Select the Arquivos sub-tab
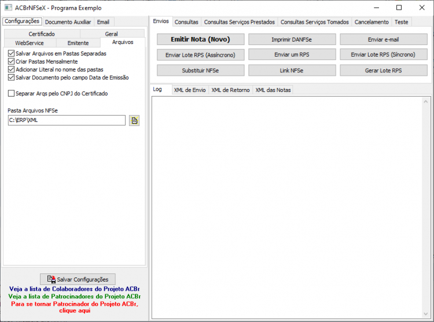Image resolution: width=434 pixels, height=322 pixels. pyautogui.click(x=123, y=42)
